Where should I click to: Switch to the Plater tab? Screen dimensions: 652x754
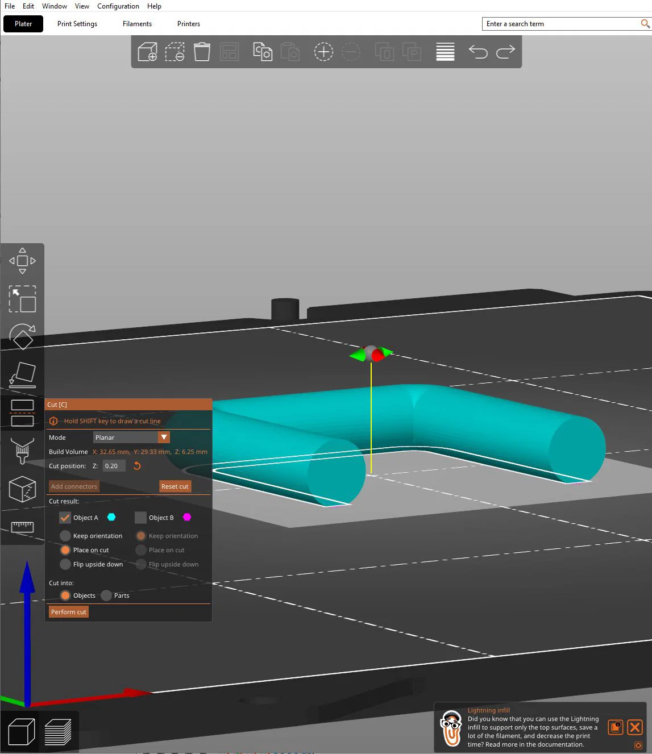point(23,24)
